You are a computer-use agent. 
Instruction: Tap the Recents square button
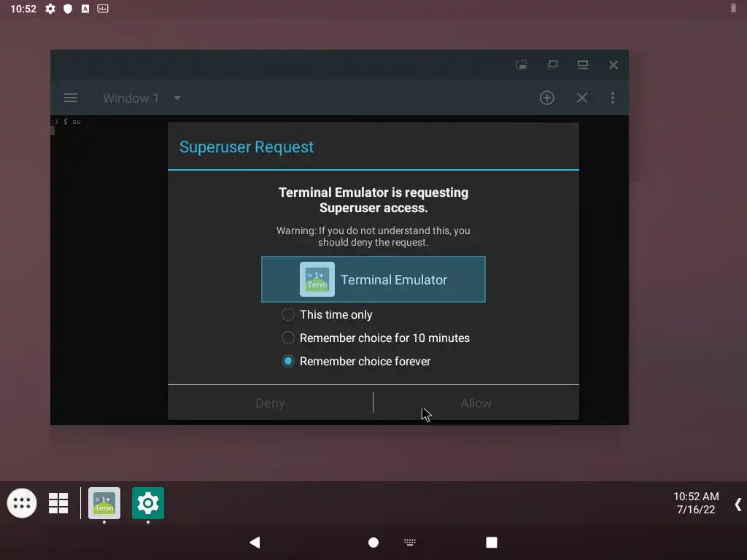(x=492, y=542)
